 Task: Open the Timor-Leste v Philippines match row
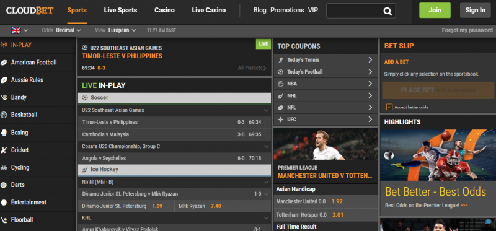174,122
